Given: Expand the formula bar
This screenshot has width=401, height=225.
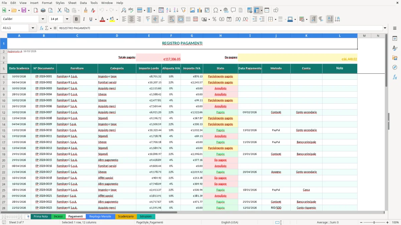Looking at the screenshot, I should pos(385,28).
